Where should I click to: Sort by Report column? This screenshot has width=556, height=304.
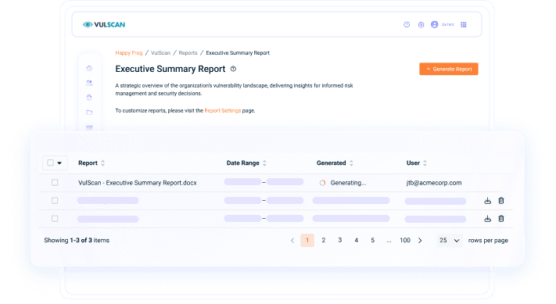(x=102, y=163)
